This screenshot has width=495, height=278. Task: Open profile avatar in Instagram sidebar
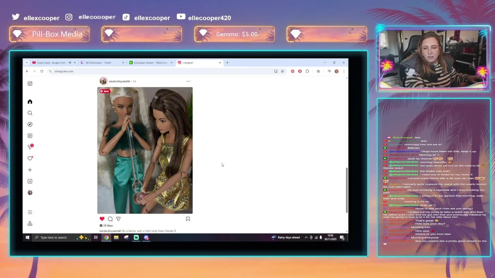tap(30, 193)
